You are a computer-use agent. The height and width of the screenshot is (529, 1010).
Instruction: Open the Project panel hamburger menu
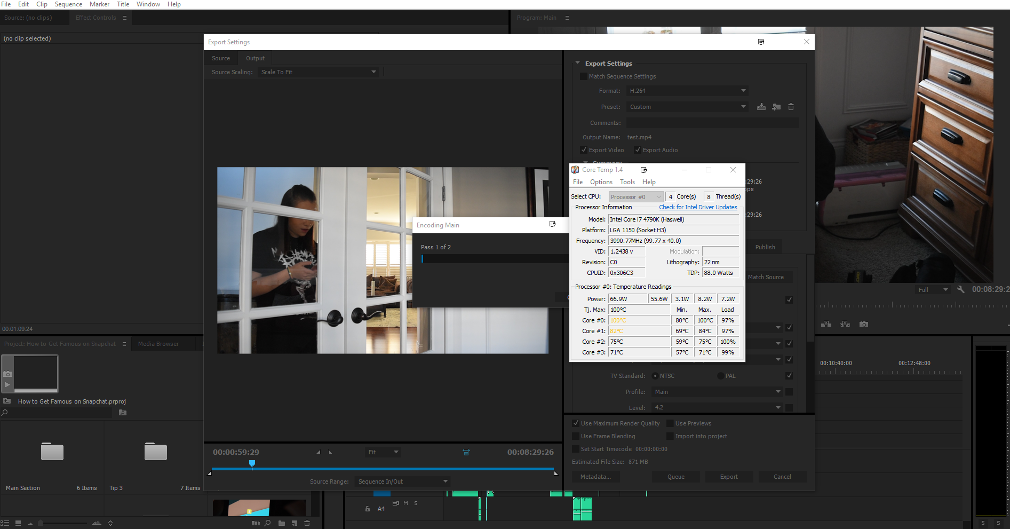(x=124, y=344)
